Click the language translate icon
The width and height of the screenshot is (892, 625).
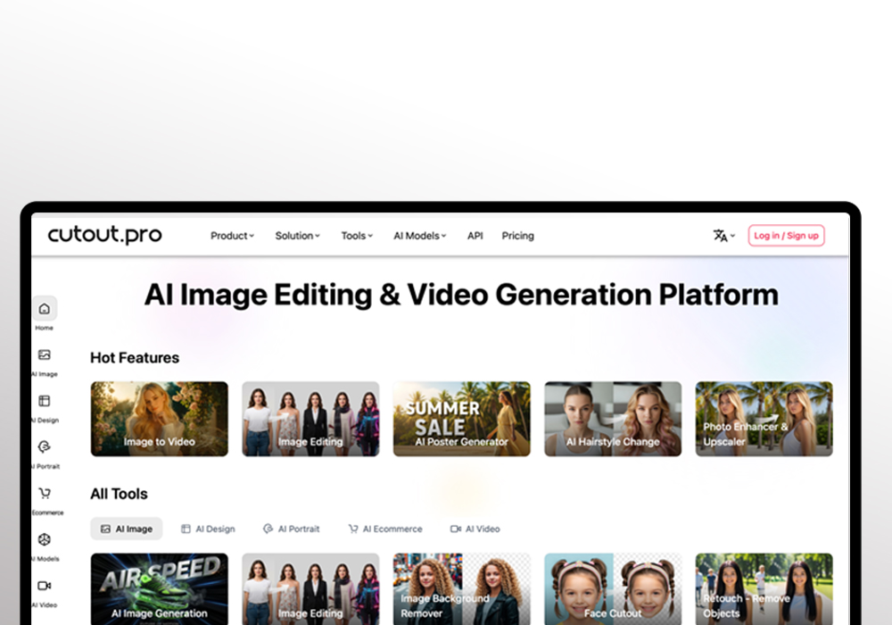[723, 236]
